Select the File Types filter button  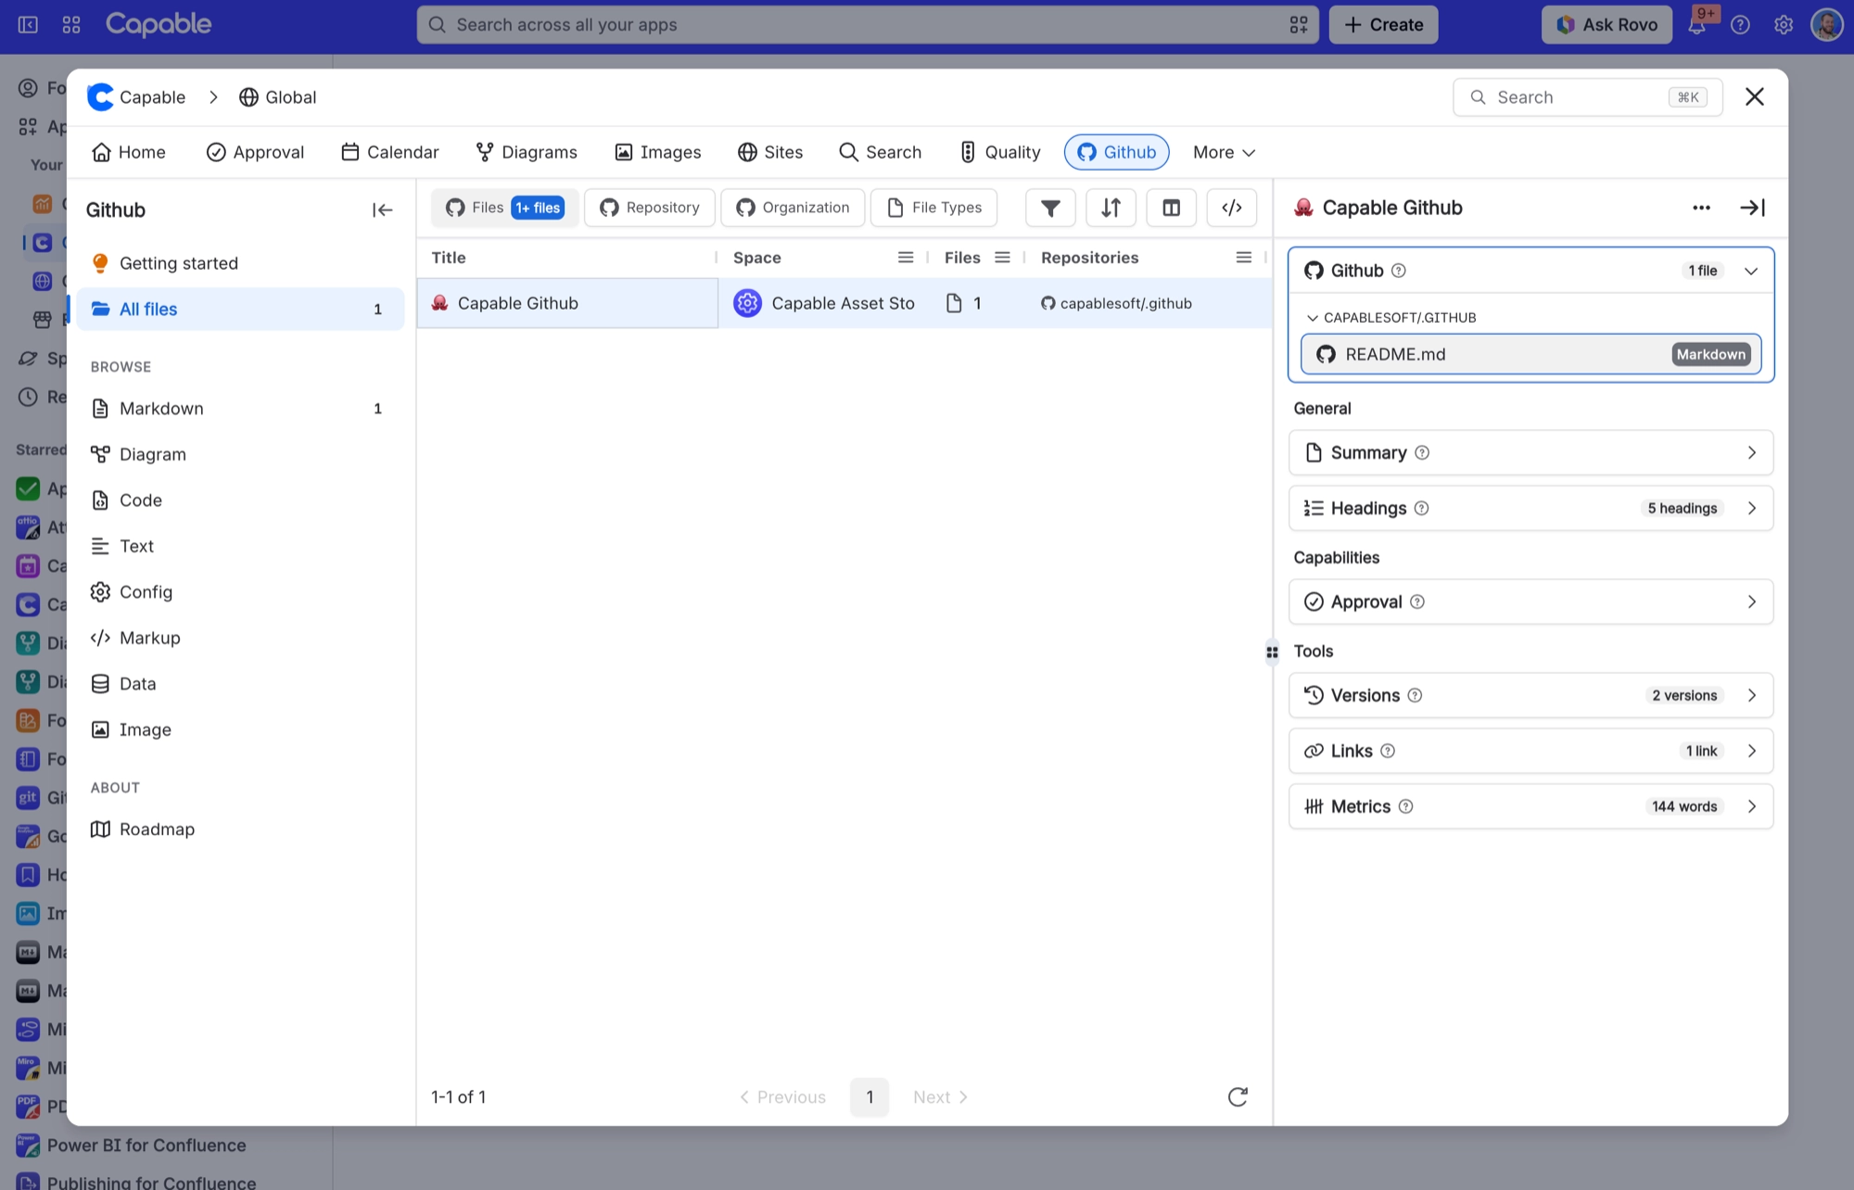(x=934, y=208)
